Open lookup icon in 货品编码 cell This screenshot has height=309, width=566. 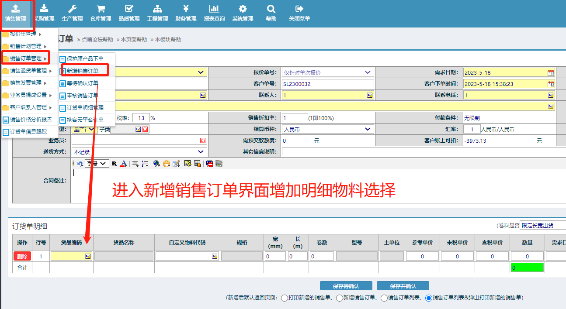pos(88,256)
